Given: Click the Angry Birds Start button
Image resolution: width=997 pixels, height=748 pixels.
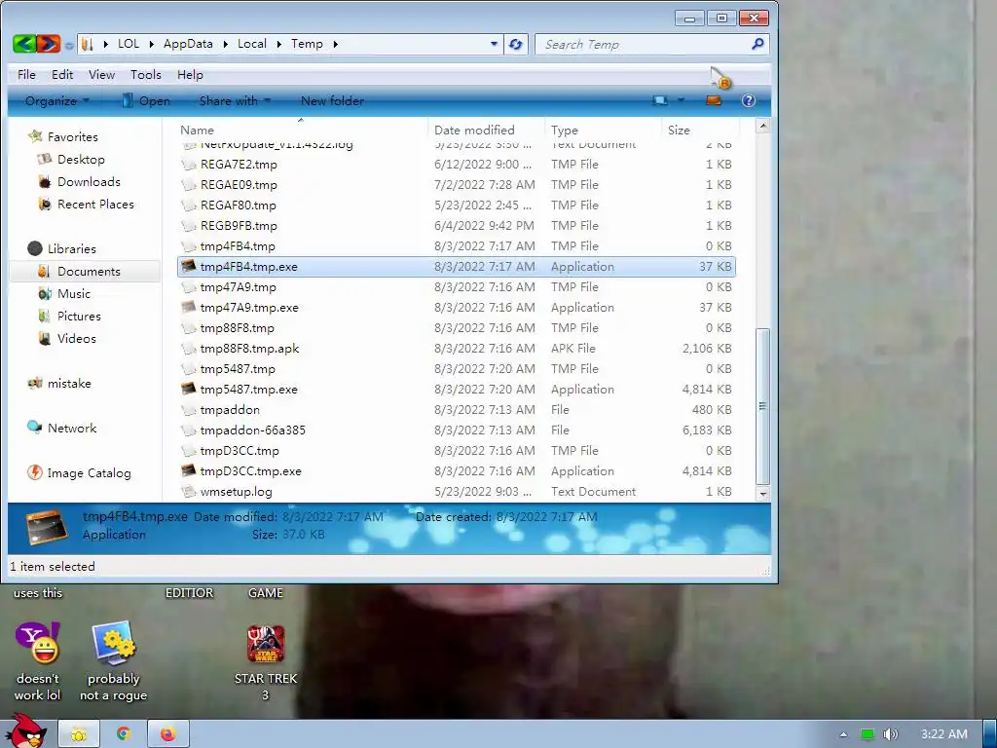Looking at the screenshot, I should (25, 731).
